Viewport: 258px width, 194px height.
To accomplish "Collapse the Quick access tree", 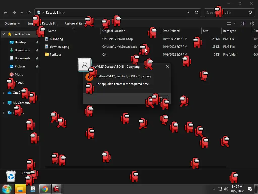I will click(x=4, y=34).
